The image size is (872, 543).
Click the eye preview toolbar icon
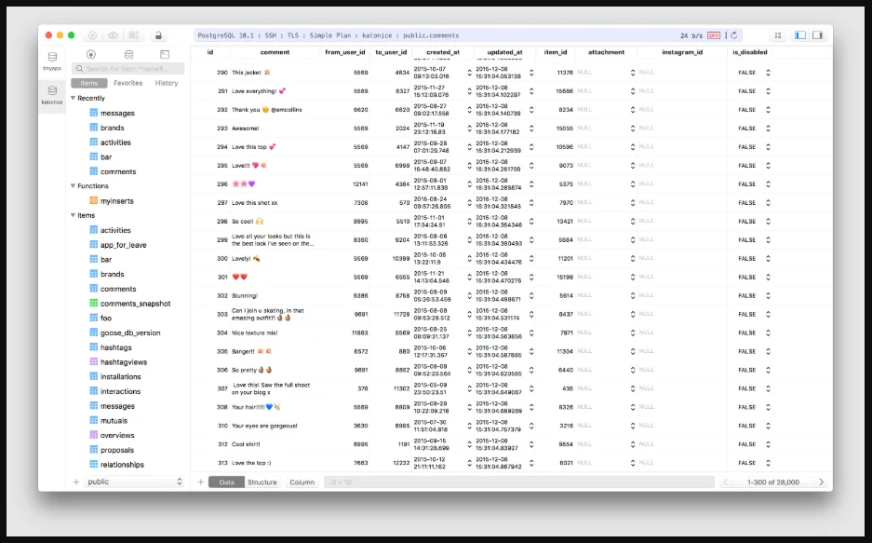[113, 35]
